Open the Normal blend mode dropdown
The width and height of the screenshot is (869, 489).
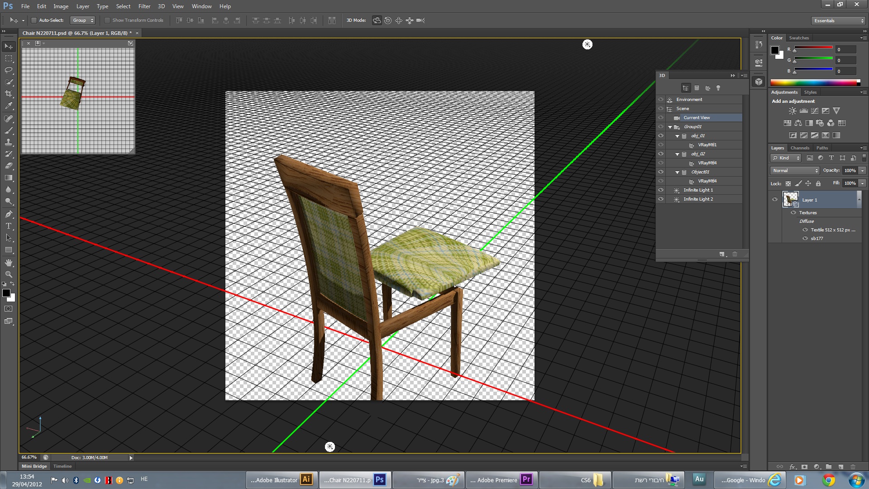tap(795, 171)
